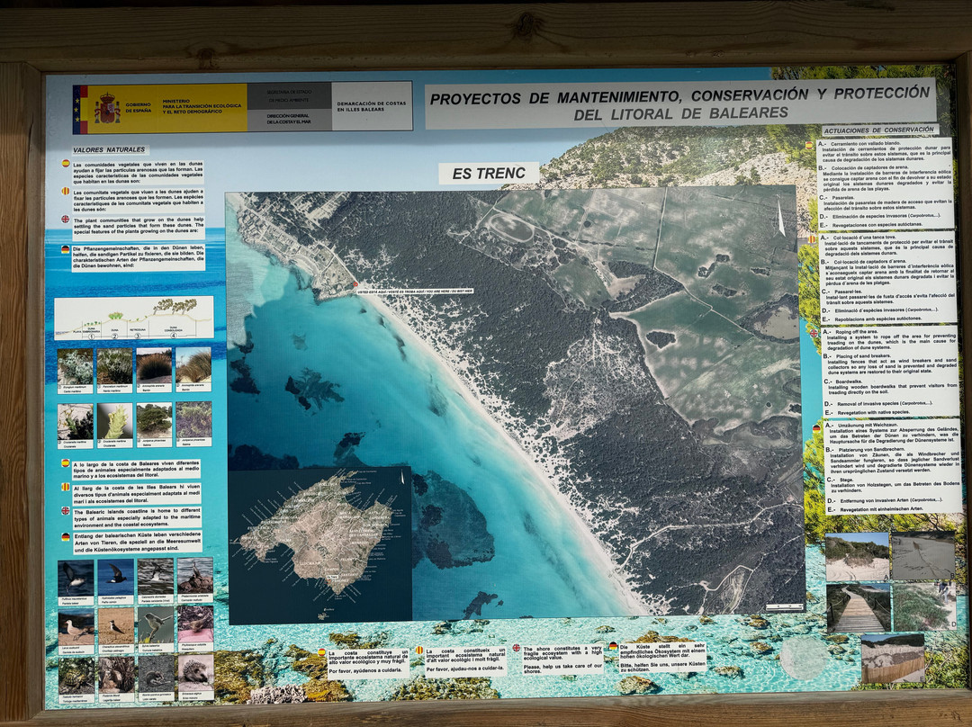Click UK flag next to 'The plant communities' paragraph
Viewport: 972px width, 727px height.
click(66, 220)
